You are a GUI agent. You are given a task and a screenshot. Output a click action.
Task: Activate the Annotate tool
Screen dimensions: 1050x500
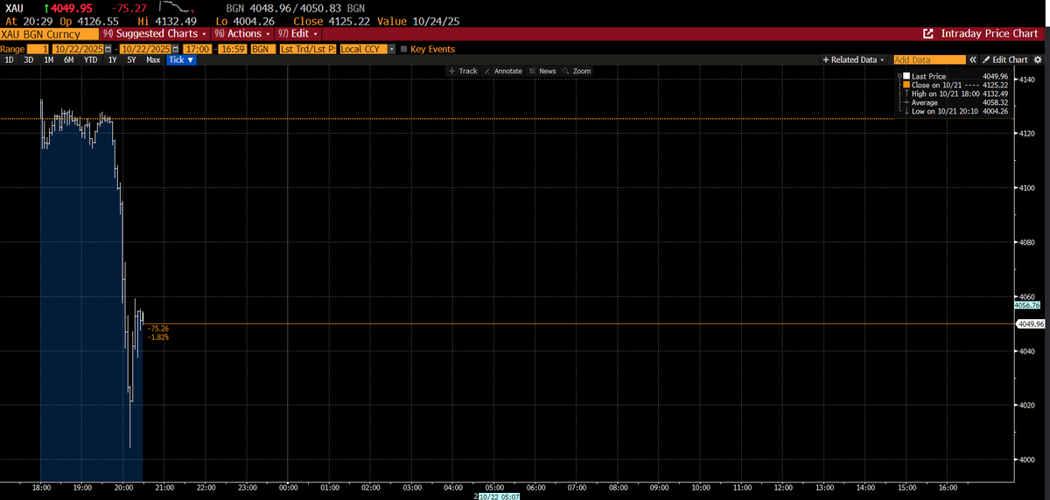(x=503, y=71)
